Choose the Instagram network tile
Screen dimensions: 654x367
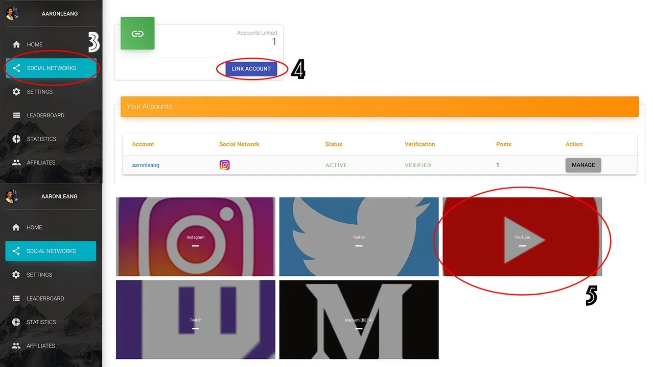(195, 237)
